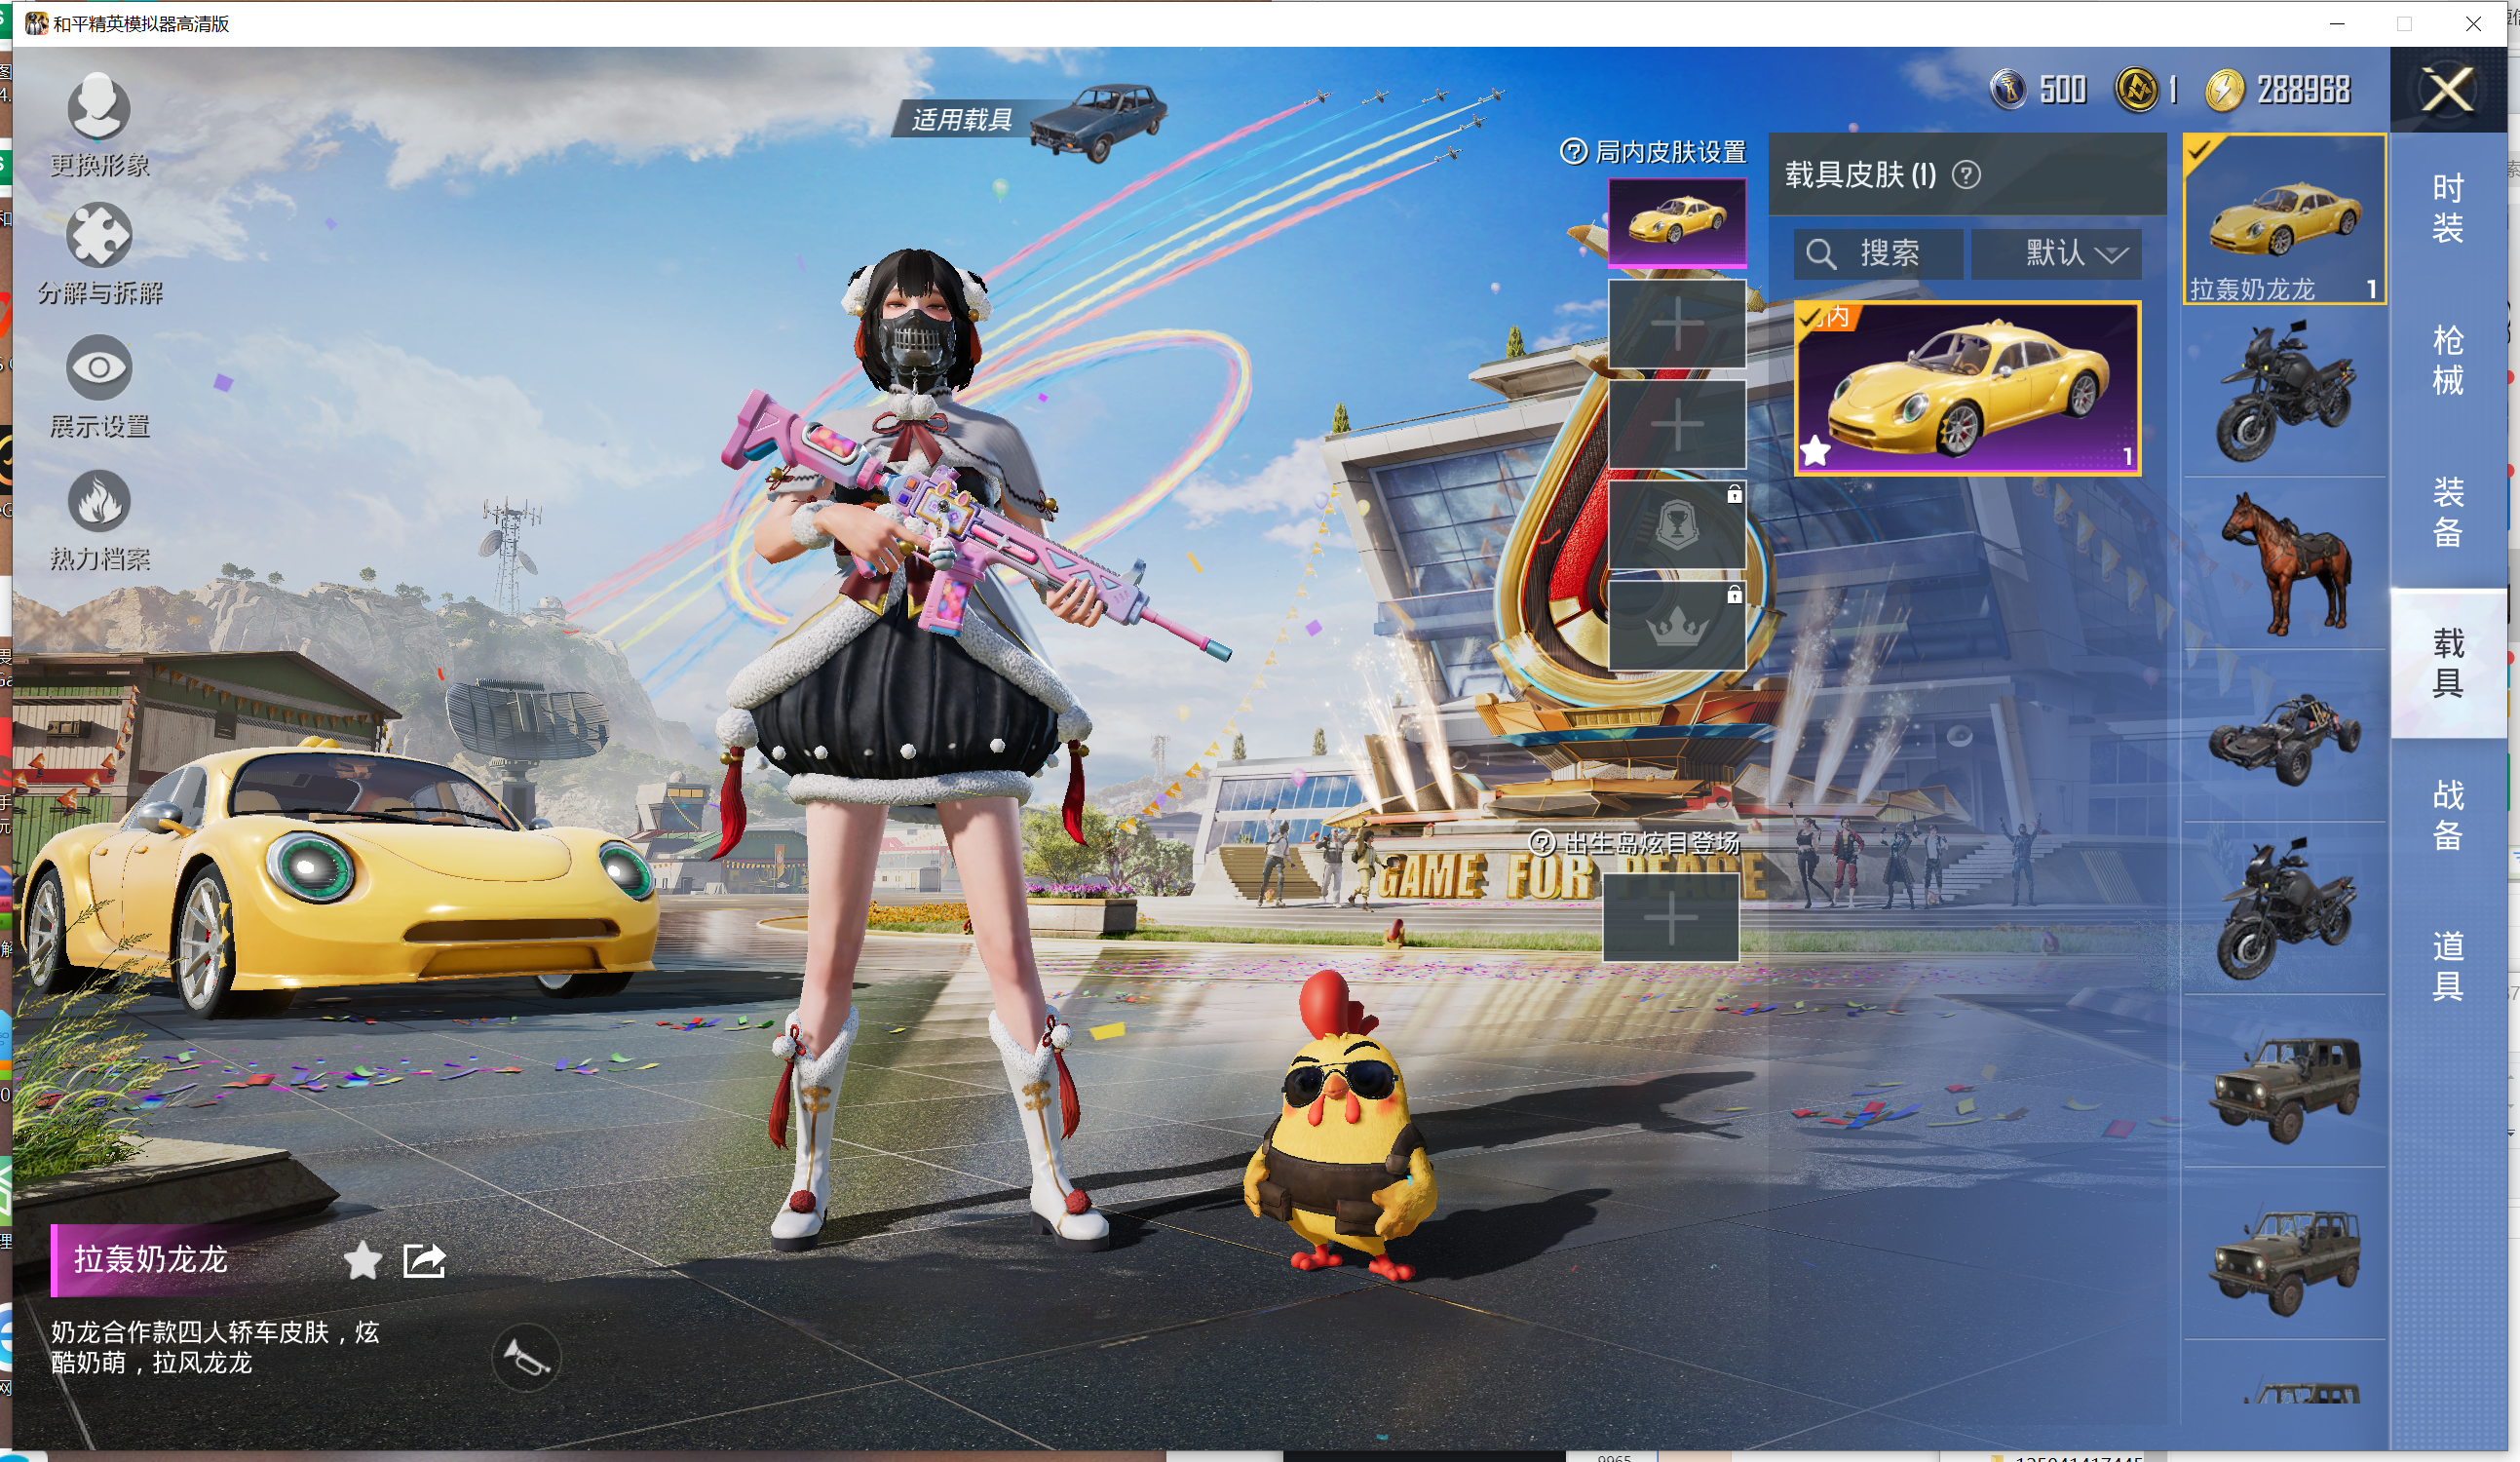Click the share icon beside 拉轰奶龙龙
The height and width of the screenshot is (1462, 2520).
pyautogui.click(x=424, y=1260)
